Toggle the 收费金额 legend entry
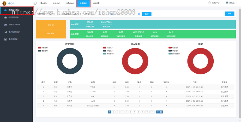 43,48
